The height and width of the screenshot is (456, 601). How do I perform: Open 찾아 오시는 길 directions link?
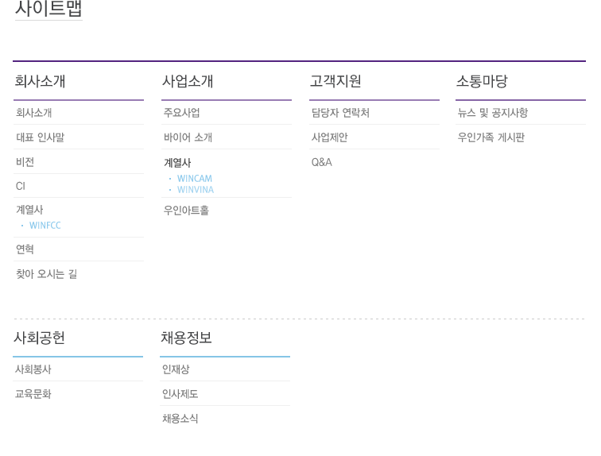[46, 274]
